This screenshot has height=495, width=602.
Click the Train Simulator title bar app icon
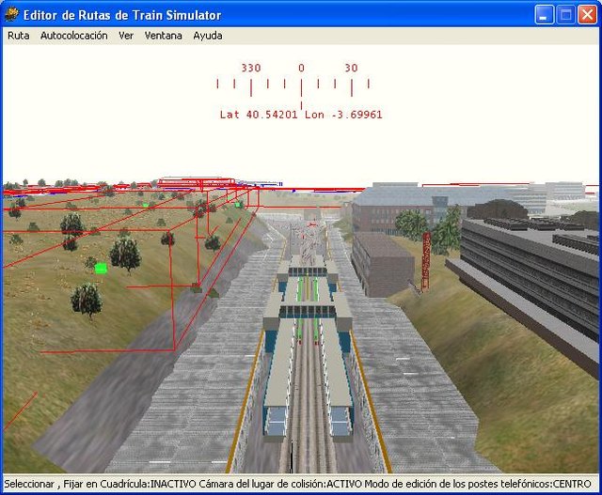[x=11, y=14]
